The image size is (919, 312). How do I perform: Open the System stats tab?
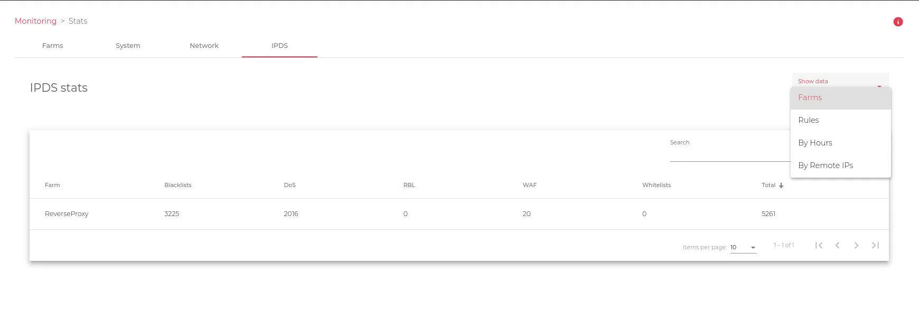tap(128, 46)
